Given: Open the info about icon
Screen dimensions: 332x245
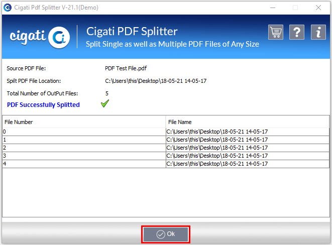Looking at the screenshot, I should click(x=318, y=32).
